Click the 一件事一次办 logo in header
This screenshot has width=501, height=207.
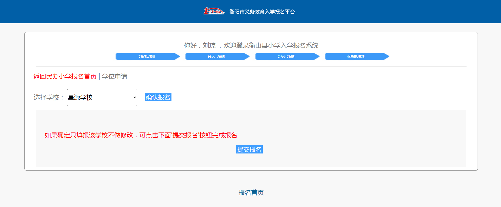coord(214,11)
